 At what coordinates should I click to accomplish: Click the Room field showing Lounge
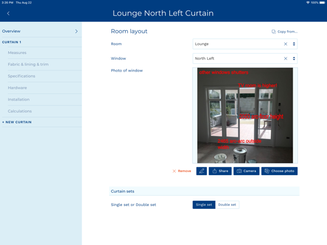pyautogui.click(x=245, y=44)
